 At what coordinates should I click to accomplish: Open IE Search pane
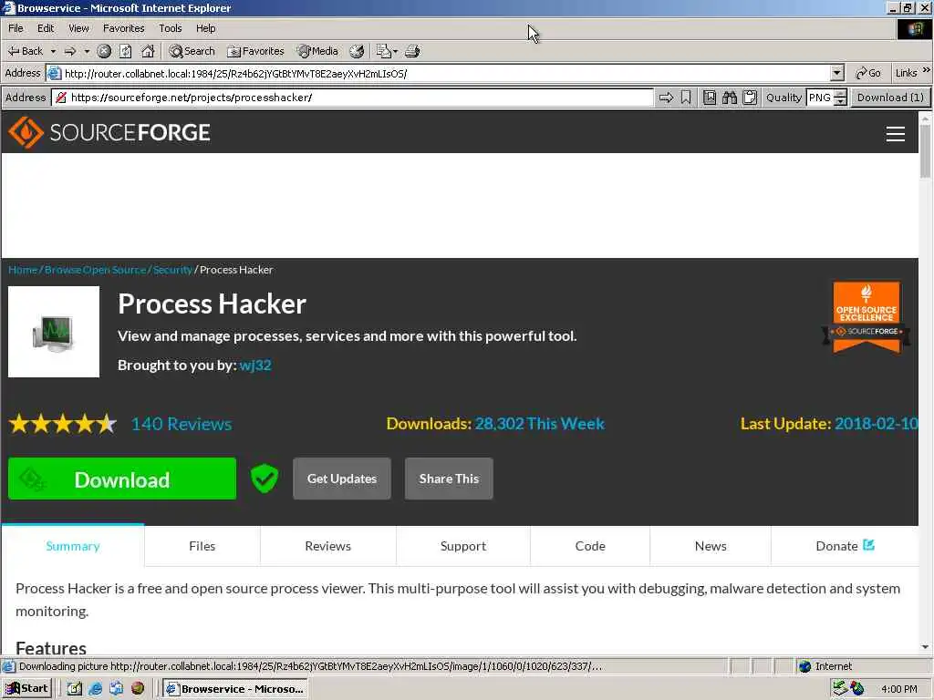(x=192, y=51)
